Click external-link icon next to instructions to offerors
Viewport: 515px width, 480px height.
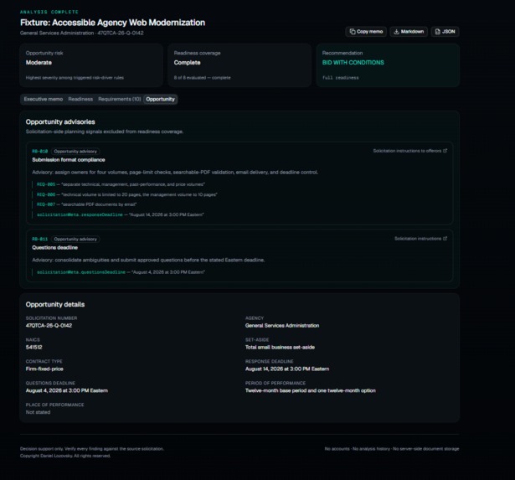point(445,151)
